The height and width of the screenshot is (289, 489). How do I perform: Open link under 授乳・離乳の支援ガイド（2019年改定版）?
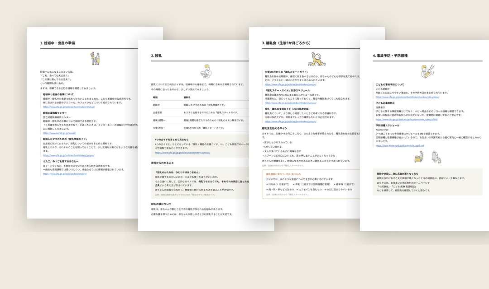click(291, 121)
